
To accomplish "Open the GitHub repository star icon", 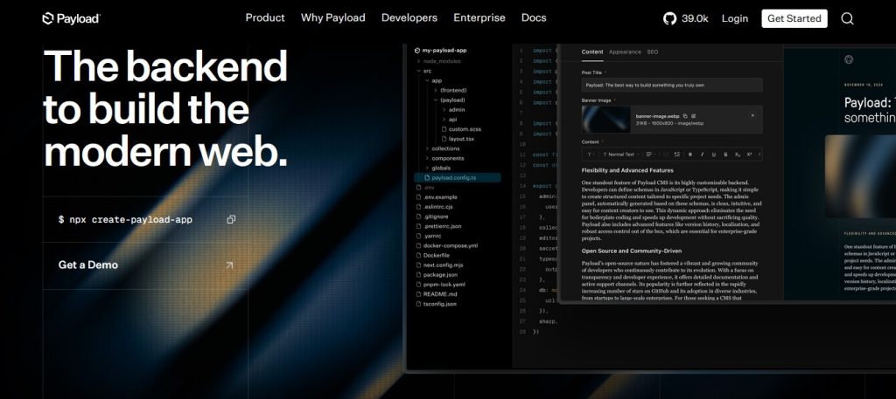I will (669, 18).
